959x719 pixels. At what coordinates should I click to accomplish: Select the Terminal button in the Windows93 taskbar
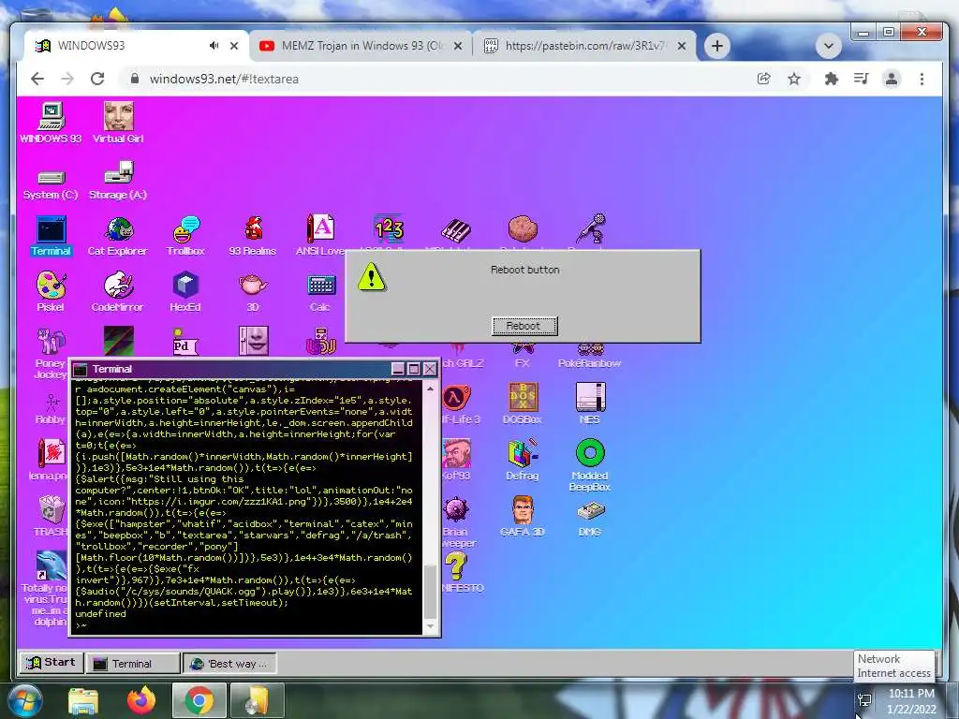coord(133,664)
